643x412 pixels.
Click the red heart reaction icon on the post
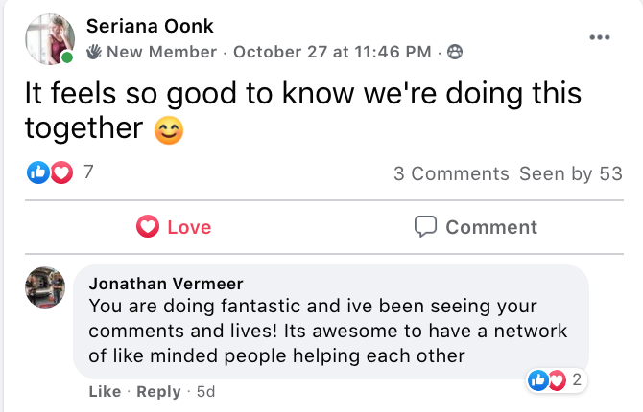[x=61, y=173]
